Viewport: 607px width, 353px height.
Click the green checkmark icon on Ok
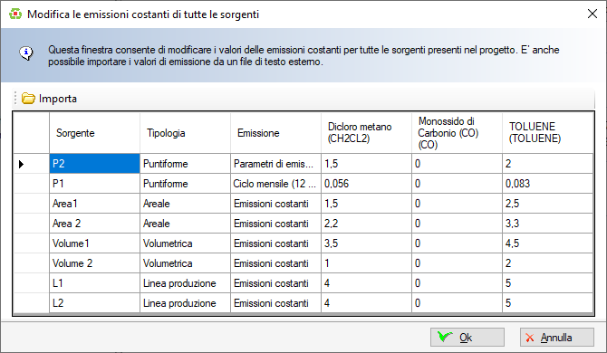(445, 337)
